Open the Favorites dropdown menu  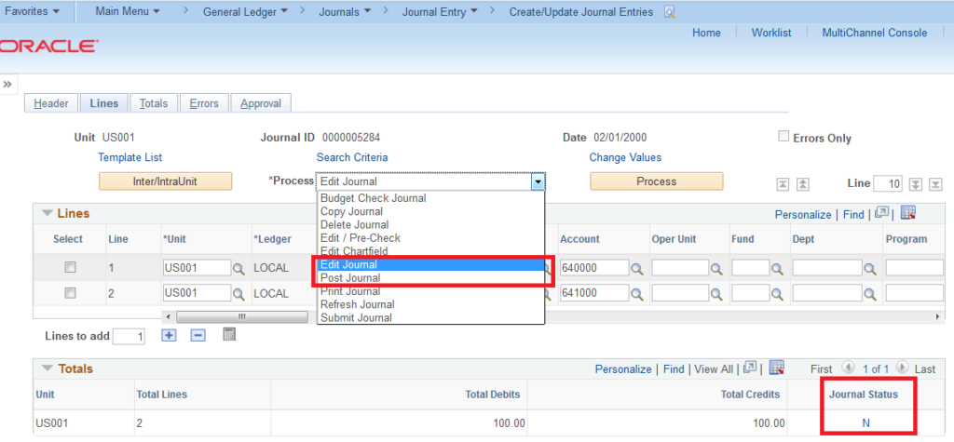[33, 11]
